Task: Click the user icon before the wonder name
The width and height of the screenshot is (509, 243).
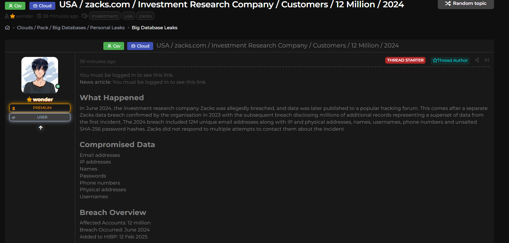Action: click(x=7, y=16)
